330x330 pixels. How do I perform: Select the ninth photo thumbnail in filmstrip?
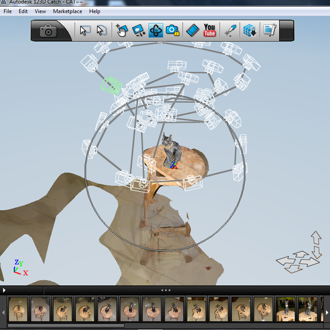click(x=197, y=309)
